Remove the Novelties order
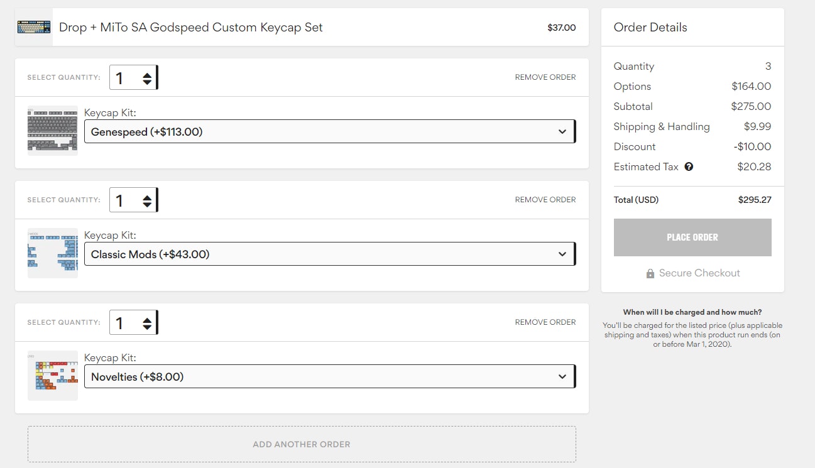Viewport: 815px width, 468px height. tap(545, 322)
